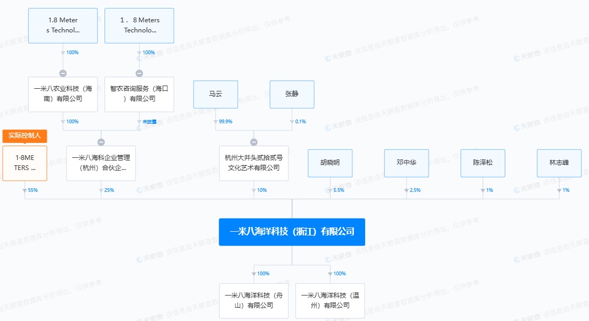Open shareholder 林志峰 node
589x321 pixels.
tap(559, 163)
